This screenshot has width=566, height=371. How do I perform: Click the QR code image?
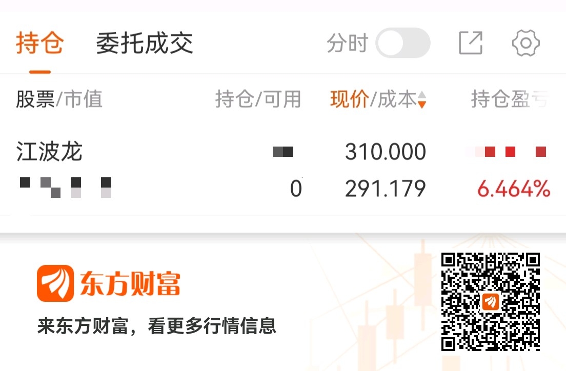pos(491,302)
